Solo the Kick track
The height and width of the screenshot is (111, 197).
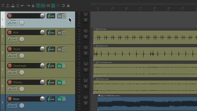click(x=86, y=37)
